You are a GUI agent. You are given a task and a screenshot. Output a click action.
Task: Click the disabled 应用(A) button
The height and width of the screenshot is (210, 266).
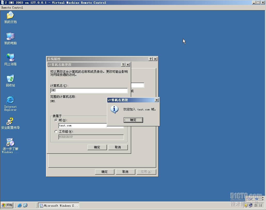146,172
